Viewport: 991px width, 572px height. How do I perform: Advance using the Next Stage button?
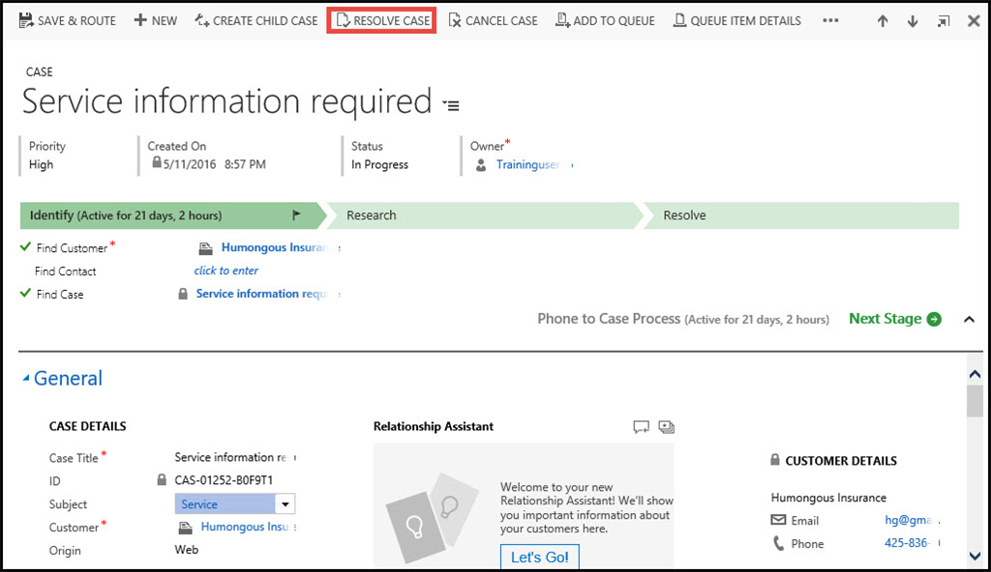click(894, 319)
